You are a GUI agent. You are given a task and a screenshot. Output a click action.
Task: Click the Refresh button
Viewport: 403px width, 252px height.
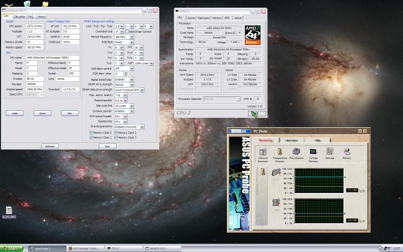coord(50,146)
